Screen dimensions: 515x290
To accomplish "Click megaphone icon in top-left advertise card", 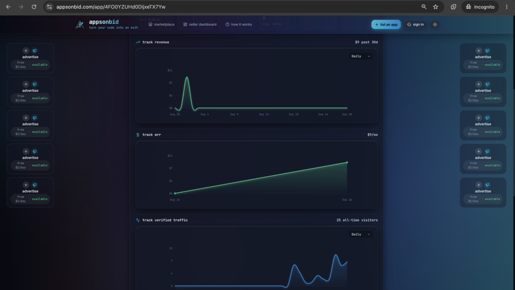I will (34, 50).
